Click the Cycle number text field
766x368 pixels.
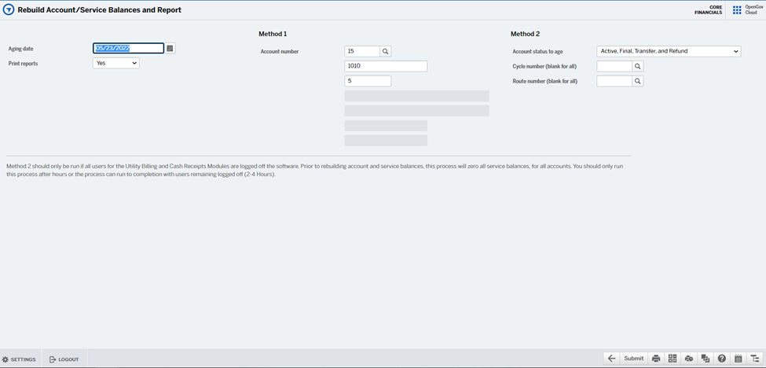[x=614, y=67]
